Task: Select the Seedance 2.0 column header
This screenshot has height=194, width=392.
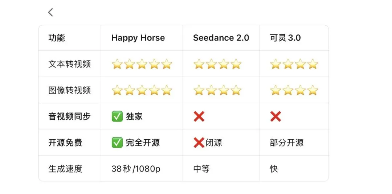Action: click(x=221, y=38)
